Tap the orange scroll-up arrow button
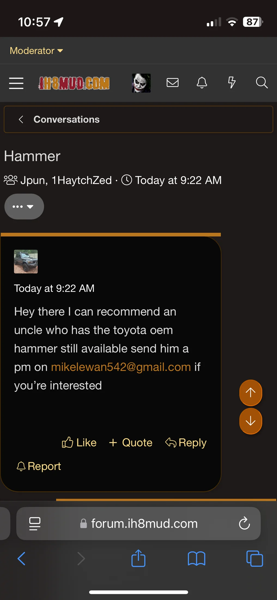The width and height of the screenshot is (277, 600). [251, 393]
